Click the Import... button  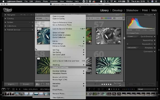11,84
